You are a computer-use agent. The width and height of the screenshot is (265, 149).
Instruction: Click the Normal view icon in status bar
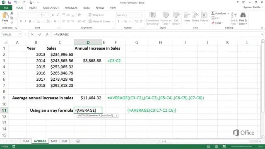pos(208,147)
